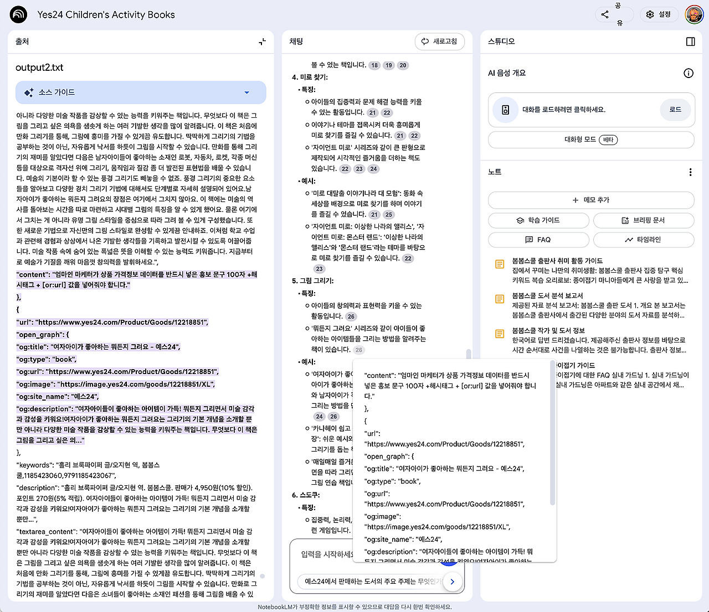Open the 노트 three-dot menu

click(690, 172)
